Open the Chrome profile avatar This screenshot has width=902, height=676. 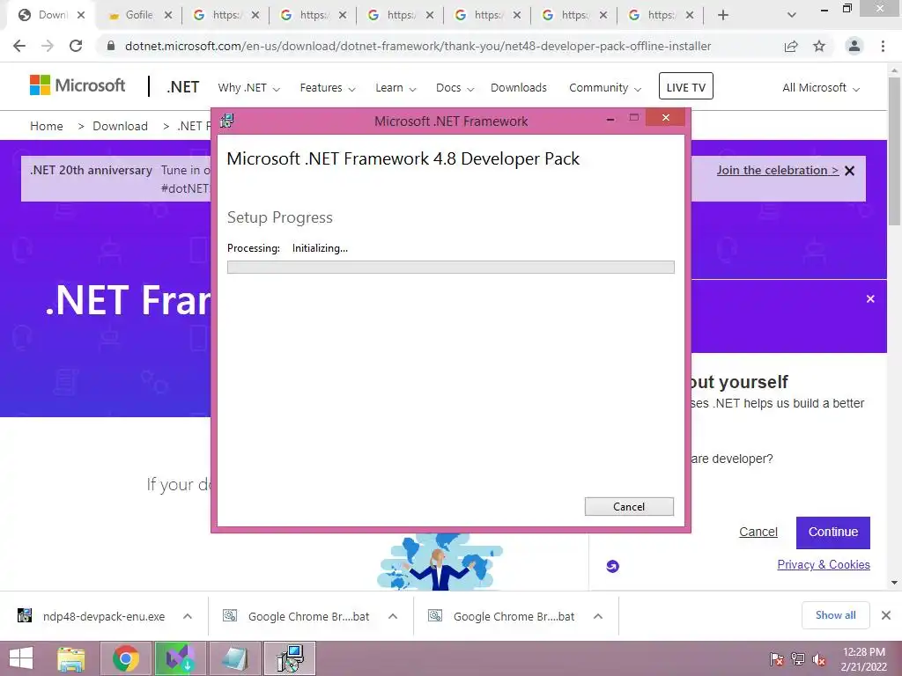pos(854,46)
